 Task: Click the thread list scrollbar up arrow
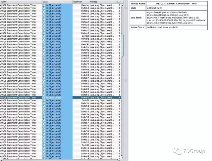click(x=122, y=5)
